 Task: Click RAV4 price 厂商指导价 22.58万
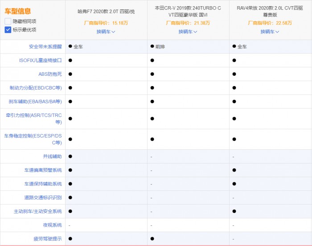click(270, 23)
